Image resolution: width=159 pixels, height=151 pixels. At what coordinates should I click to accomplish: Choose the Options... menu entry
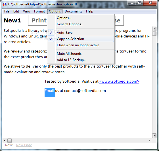point(81,18)
